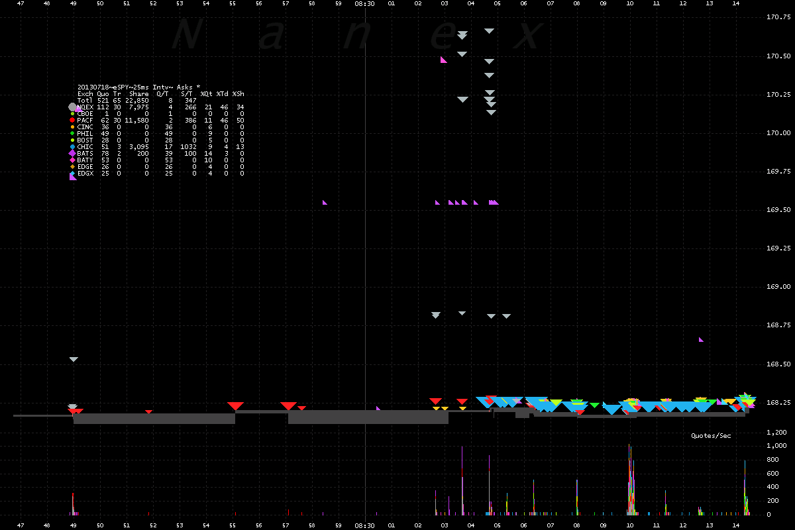795x530 pixels.
Task: Select the purple BATS diamond marker
Action: (72, 153)
